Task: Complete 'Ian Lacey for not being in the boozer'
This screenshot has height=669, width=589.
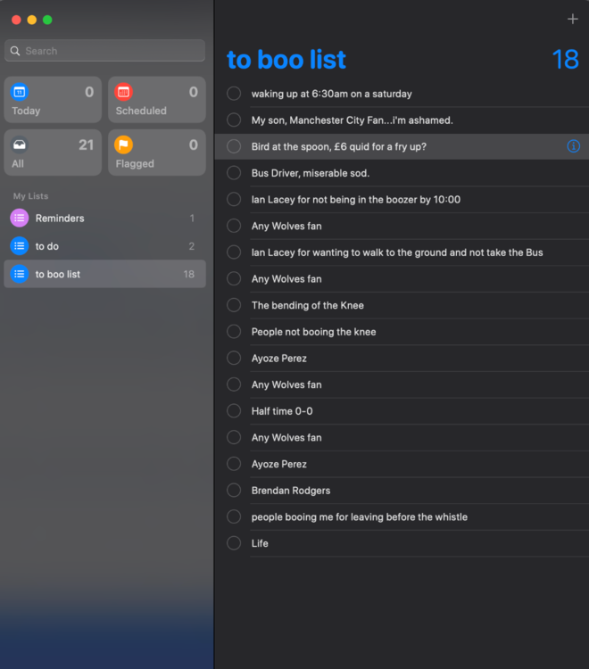Action: (x=234, y=199)
